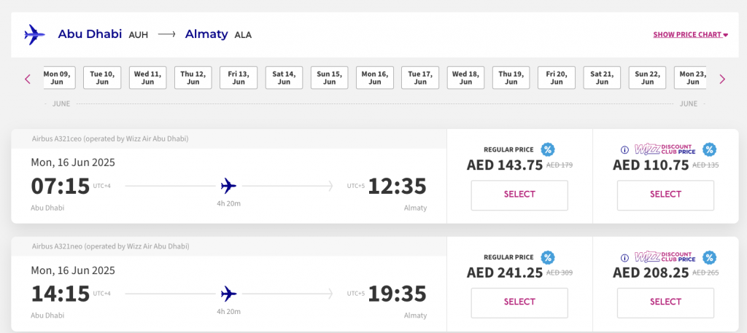Click the info icon beside the 14:15 WIZZ Discount Club
The width and height of the screenshot is (747, 333).
coord(624,258)
